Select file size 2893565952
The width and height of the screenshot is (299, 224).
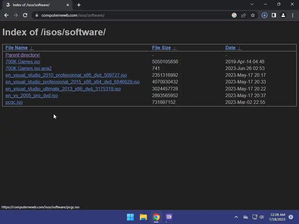pyautogui.click(x=165, y=96)
